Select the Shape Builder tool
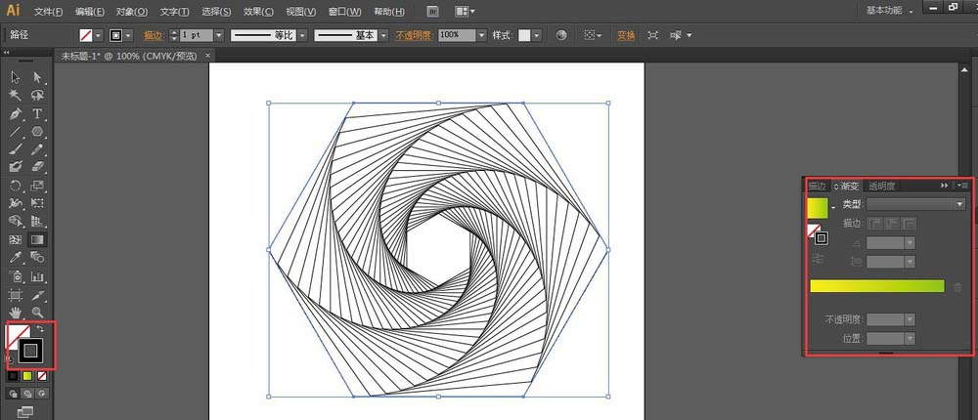The width and height of the screenshot is (978, 420). tap(16, 221)
